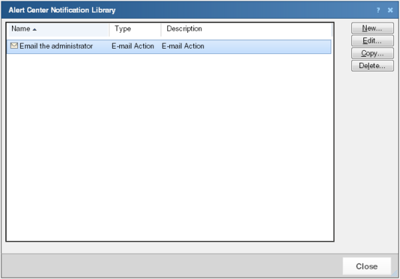Sort the list by the Name column header
The image size is (400, 279).
point(21,29)
